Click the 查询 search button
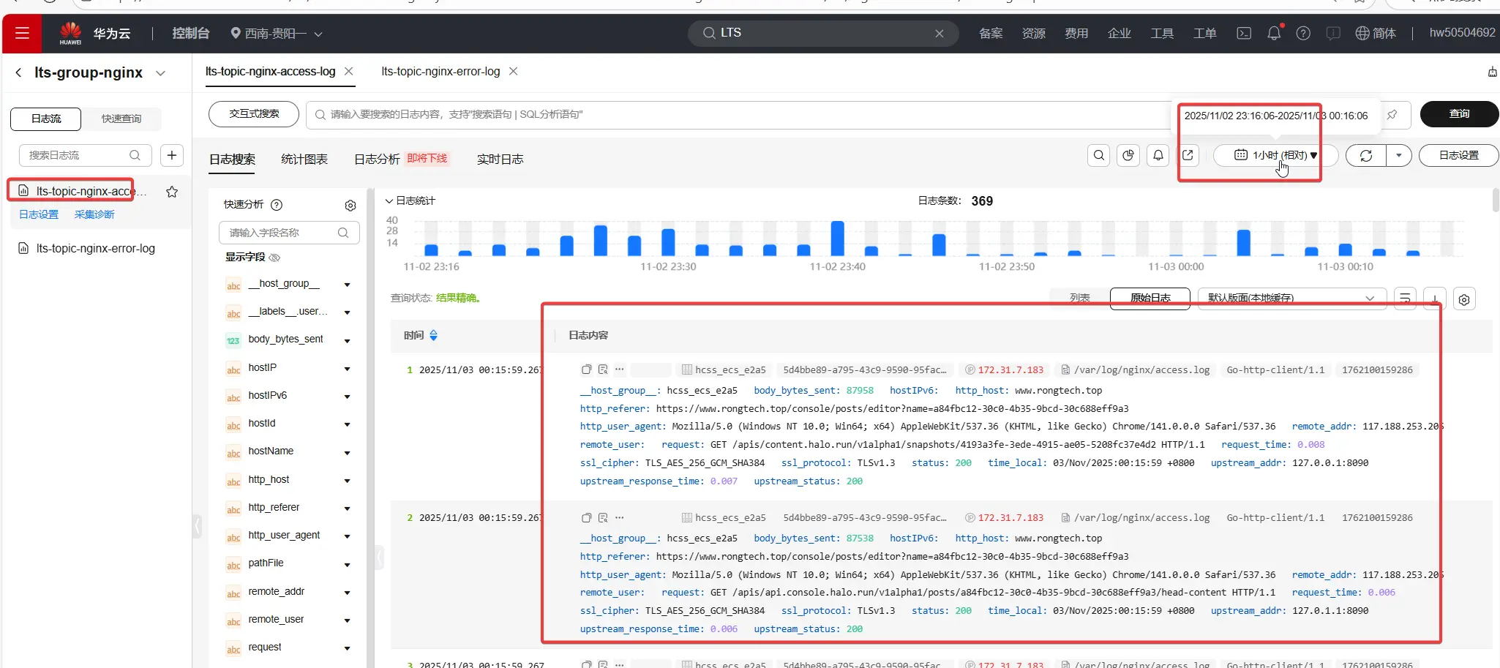 (x=1458, y=114)
